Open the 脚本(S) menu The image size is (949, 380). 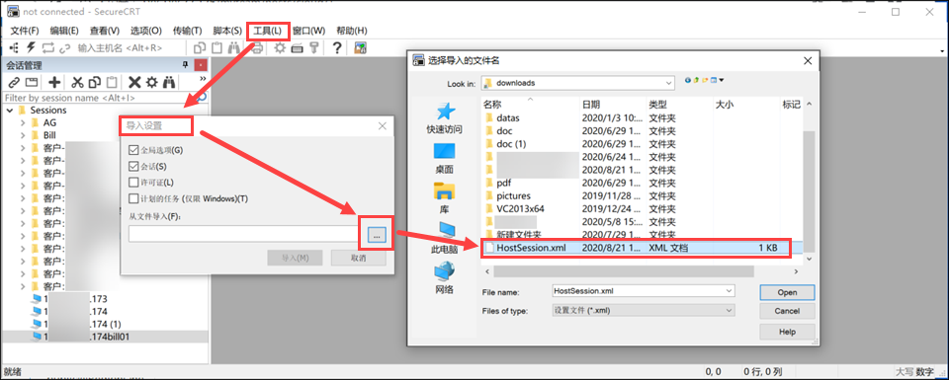click(x=227, y=31)
